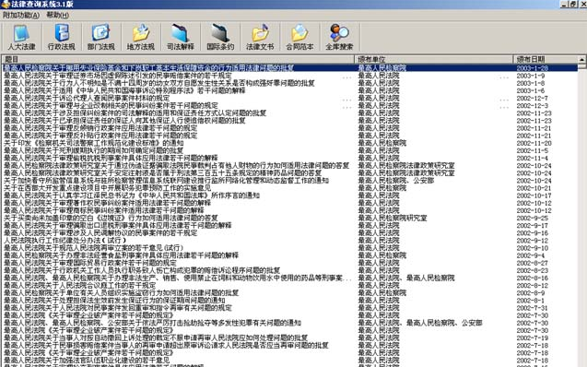Click date cell 2002-7-31
Screen dimensions: 587x367
click(533, 308)
